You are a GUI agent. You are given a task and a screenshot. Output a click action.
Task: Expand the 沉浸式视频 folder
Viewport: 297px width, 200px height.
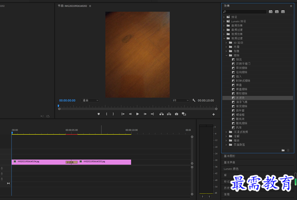pyautogui.click(x=226, y=132)
